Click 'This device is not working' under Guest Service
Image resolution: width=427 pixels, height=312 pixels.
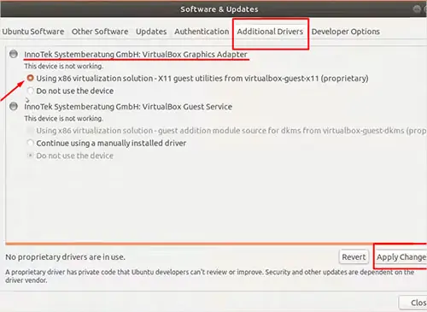click(63, 118)
